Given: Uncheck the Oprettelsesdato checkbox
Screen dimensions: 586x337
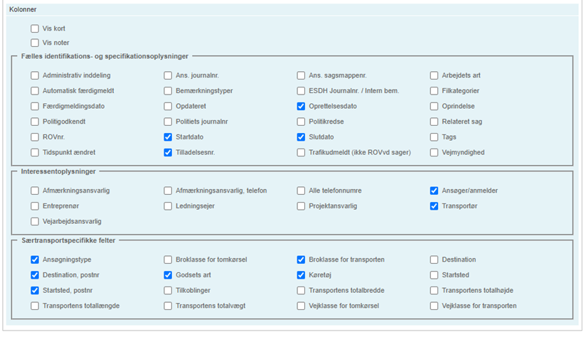Looking at the screenshot, I should pos(302,106).
